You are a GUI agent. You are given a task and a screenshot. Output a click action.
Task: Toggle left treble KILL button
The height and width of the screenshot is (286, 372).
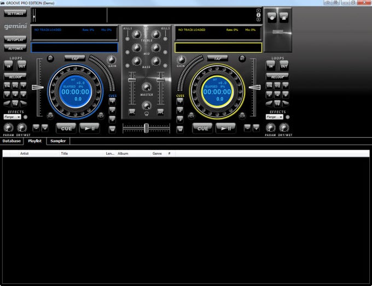[x=127, y=38]
